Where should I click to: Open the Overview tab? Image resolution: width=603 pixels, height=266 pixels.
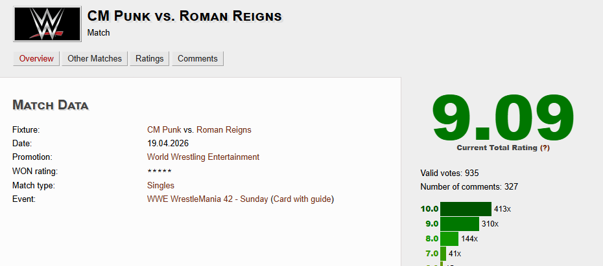[36, 59]
